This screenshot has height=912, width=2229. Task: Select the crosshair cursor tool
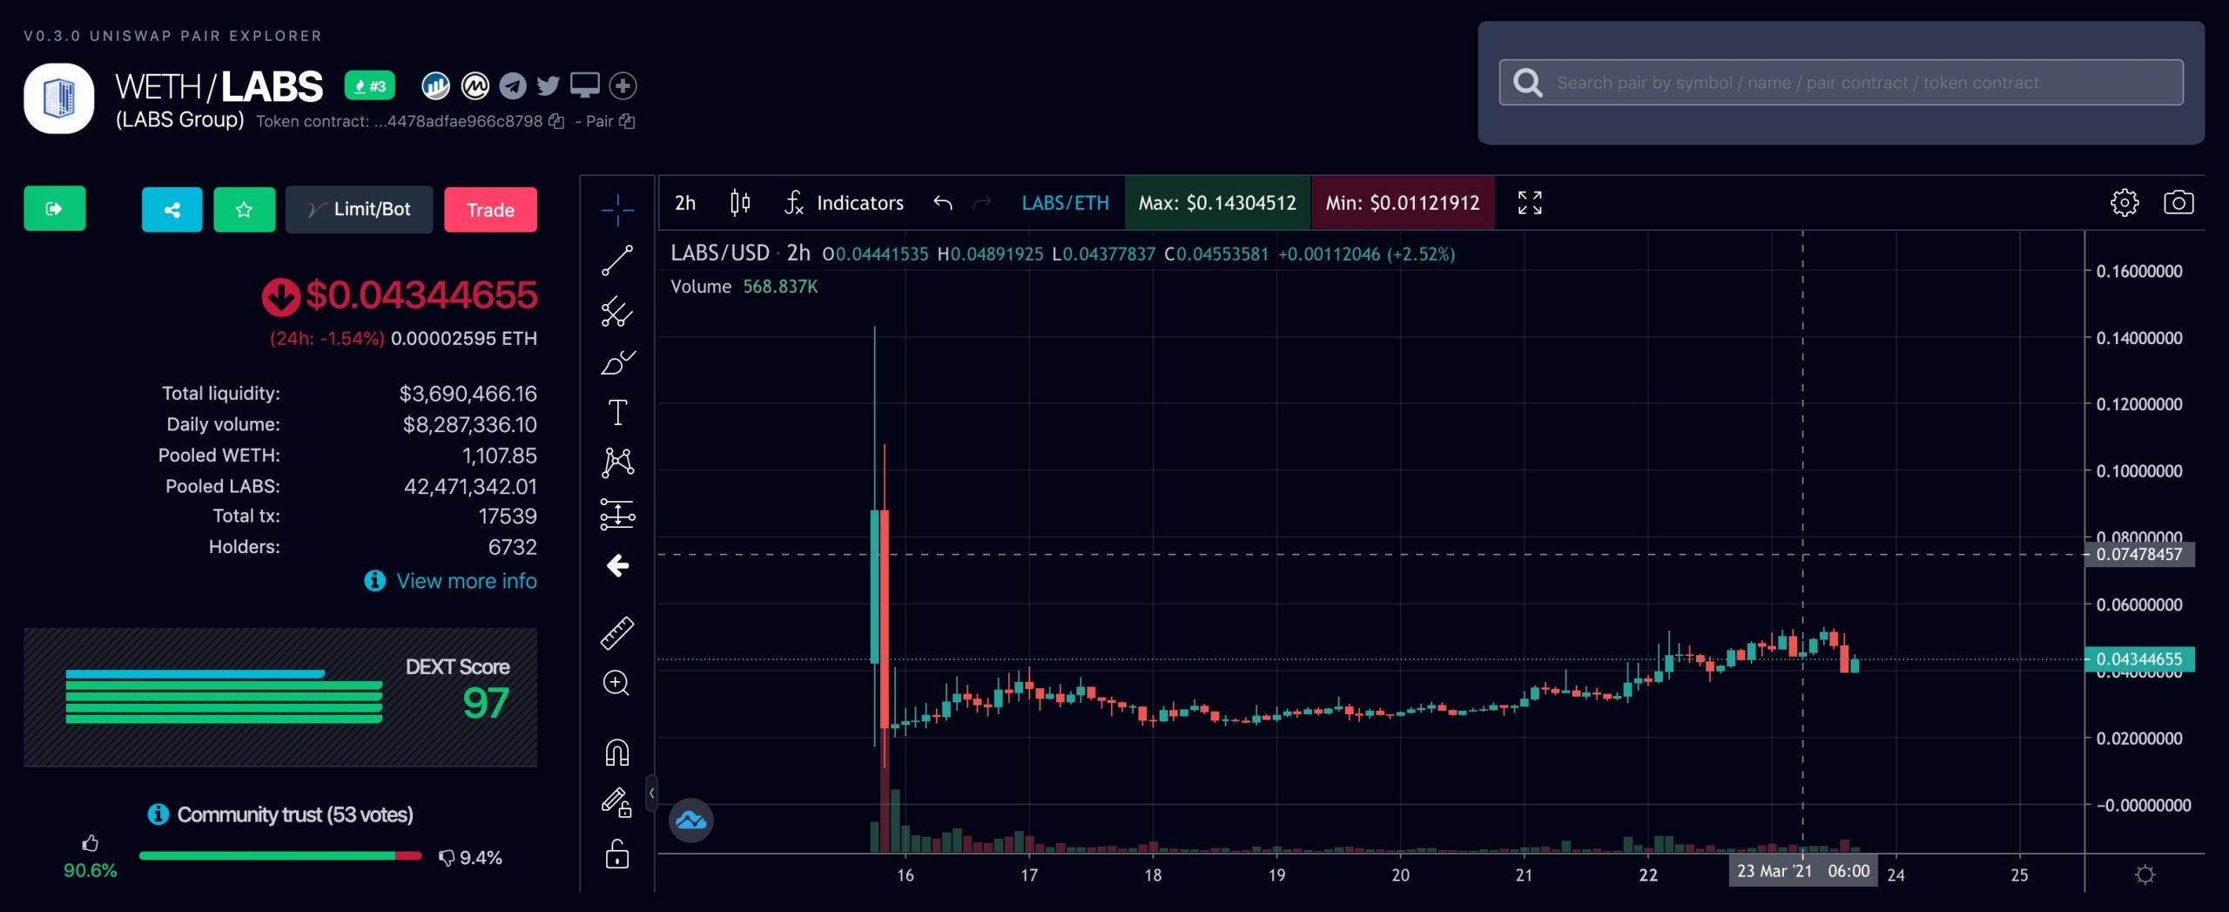tap(617, 210)
